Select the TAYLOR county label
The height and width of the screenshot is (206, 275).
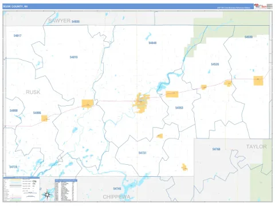tap(256, 146)
